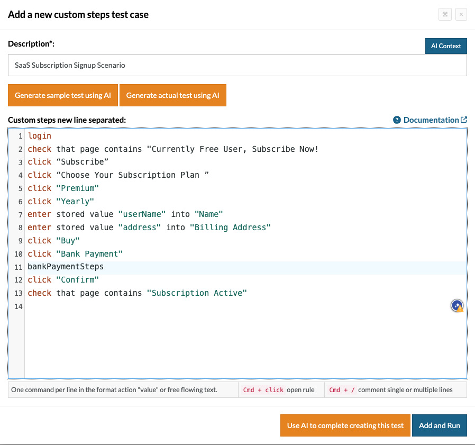Click the expand dialog icon
The width and height of the screenshot is (475, 445).
(445, 15)
